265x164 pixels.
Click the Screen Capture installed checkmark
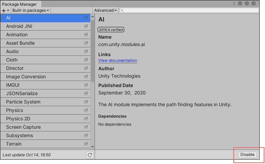point(86,127)
